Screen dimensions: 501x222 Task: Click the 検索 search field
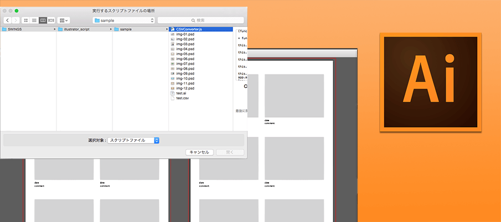(200, 20)
